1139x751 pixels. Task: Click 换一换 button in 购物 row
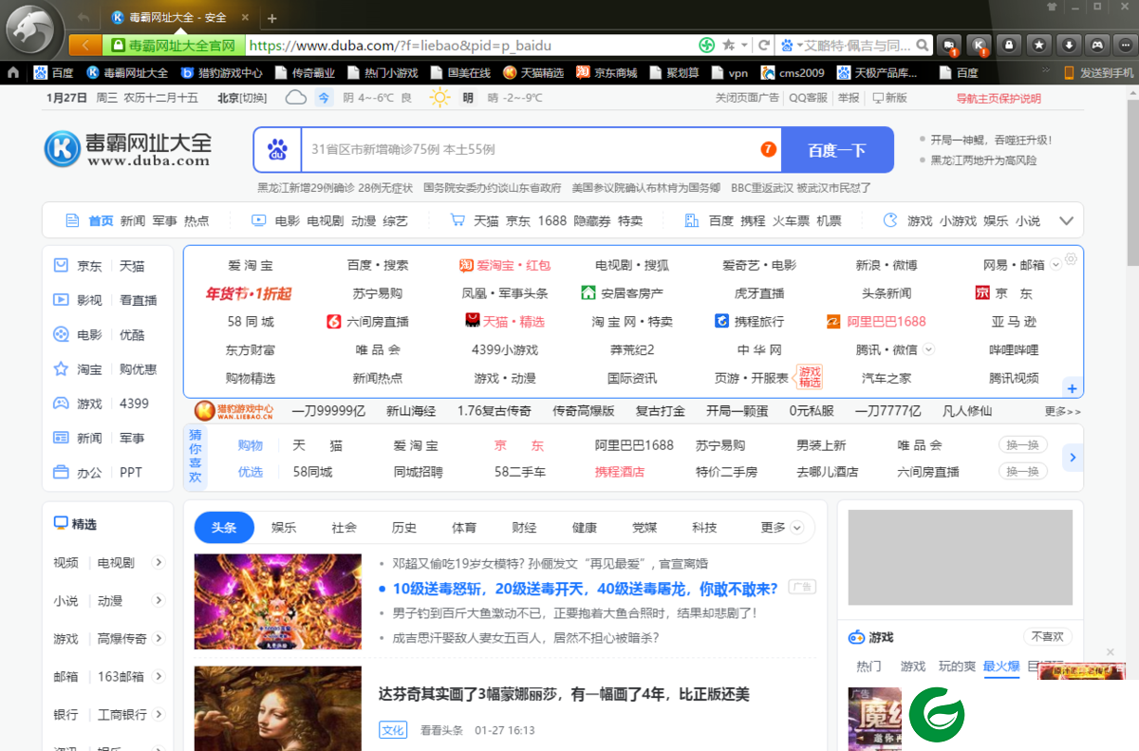[1023, 445]
